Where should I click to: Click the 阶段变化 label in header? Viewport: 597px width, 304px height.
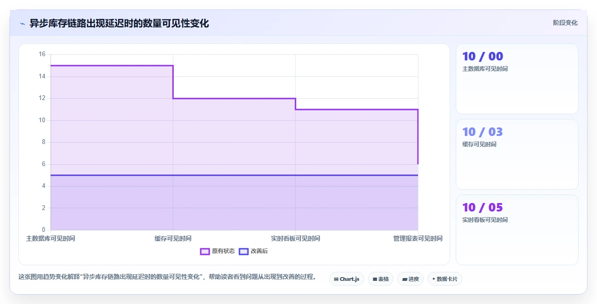tap(565, 23)
